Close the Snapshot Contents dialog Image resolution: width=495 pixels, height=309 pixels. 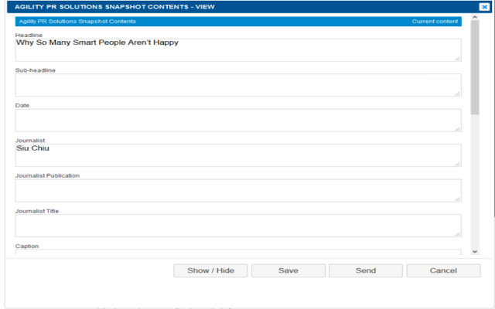tap(484, 7)
